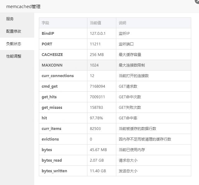Go to the 性能调整 tab
199x185 pixels.
[14, 56]
